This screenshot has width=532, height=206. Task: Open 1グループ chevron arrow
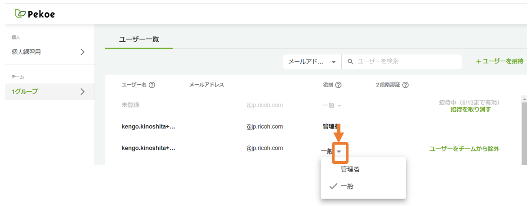point(82,91)
